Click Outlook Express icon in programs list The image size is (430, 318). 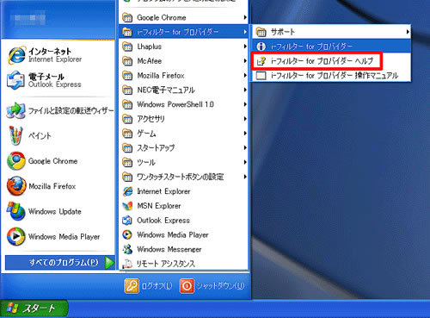coord(127,221)
